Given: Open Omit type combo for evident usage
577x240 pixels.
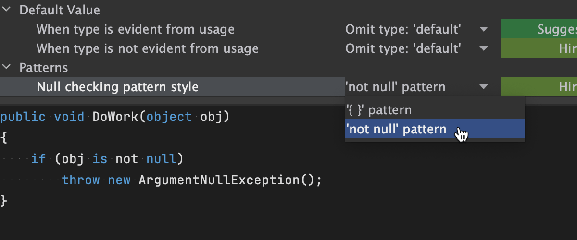Looking at the screenshot, I should tap(403, 29).
